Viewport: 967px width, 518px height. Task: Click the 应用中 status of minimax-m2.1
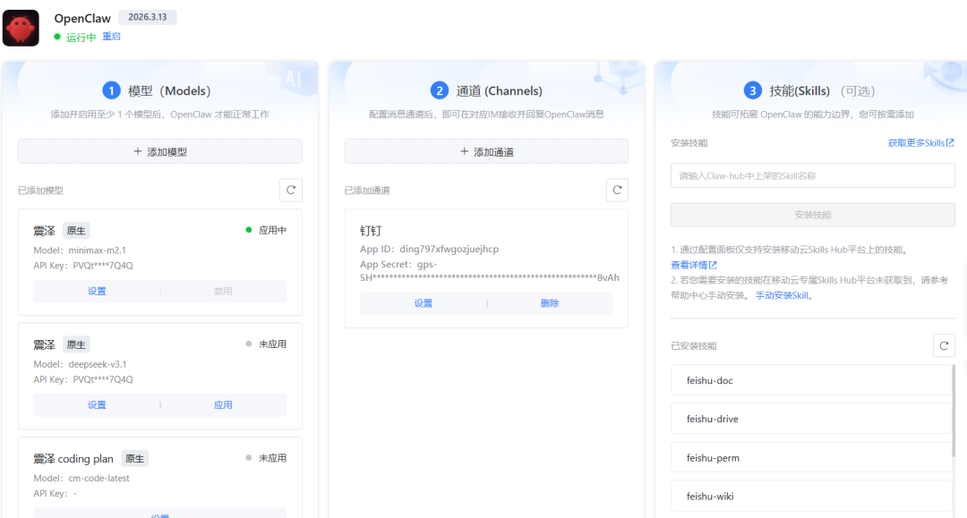point(272,230)
